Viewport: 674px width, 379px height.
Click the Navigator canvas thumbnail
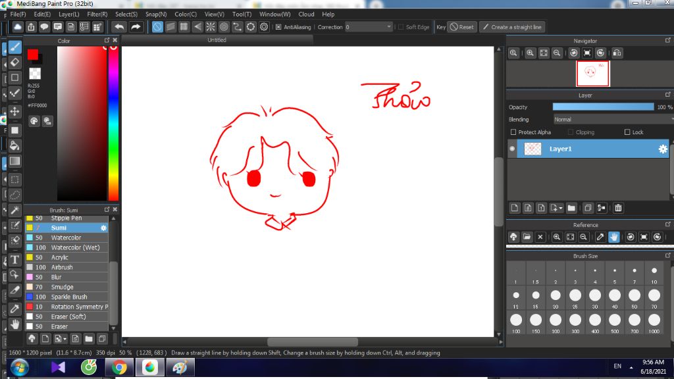click(592, 74)
